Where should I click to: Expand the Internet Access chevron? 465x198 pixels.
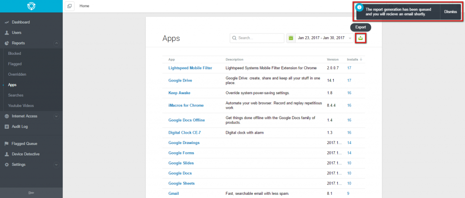click(56, 116)
